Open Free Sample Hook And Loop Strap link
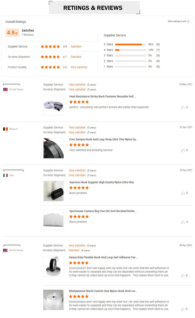This screenshot has height=318, width=195. (103, 139)
